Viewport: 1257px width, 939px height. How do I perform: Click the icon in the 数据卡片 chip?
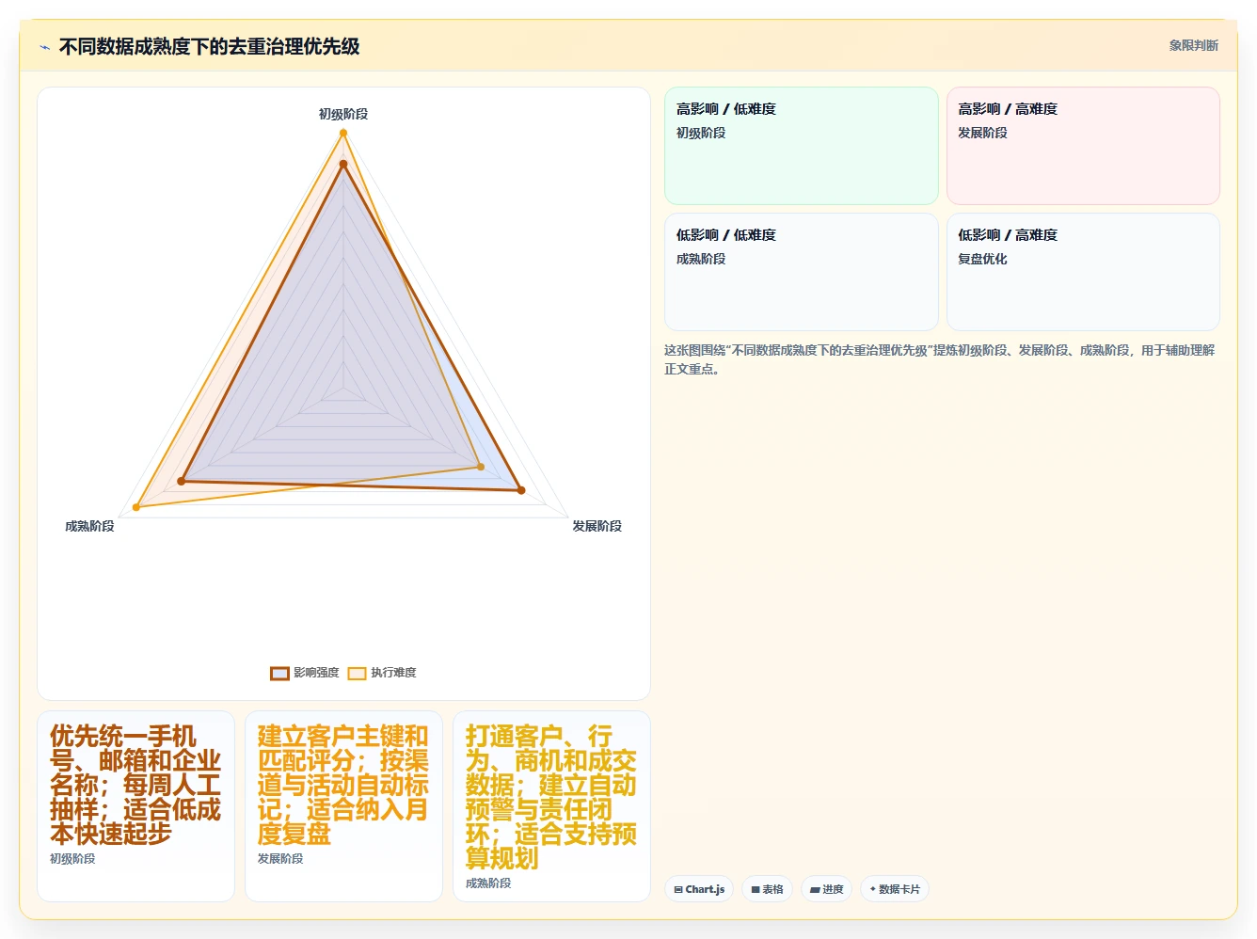tap(873, 889)
